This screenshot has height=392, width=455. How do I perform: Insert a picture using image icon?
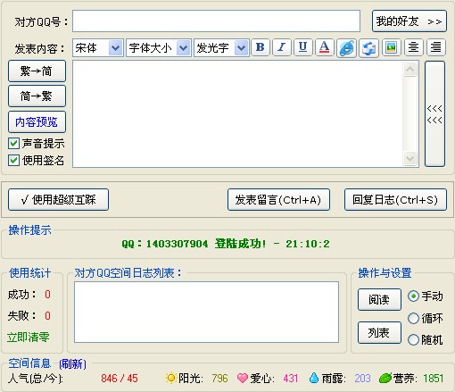point(391,47)
